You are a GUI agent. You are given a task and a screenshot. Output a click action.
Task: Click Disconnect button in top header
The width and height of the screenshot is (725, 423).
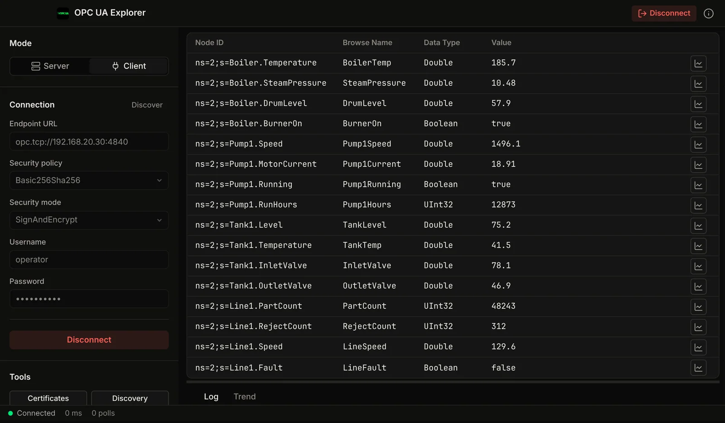click(664, 14)
